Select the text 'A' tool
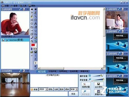The width and height of the screenshot is (129, 97). [x=36, y=24]
